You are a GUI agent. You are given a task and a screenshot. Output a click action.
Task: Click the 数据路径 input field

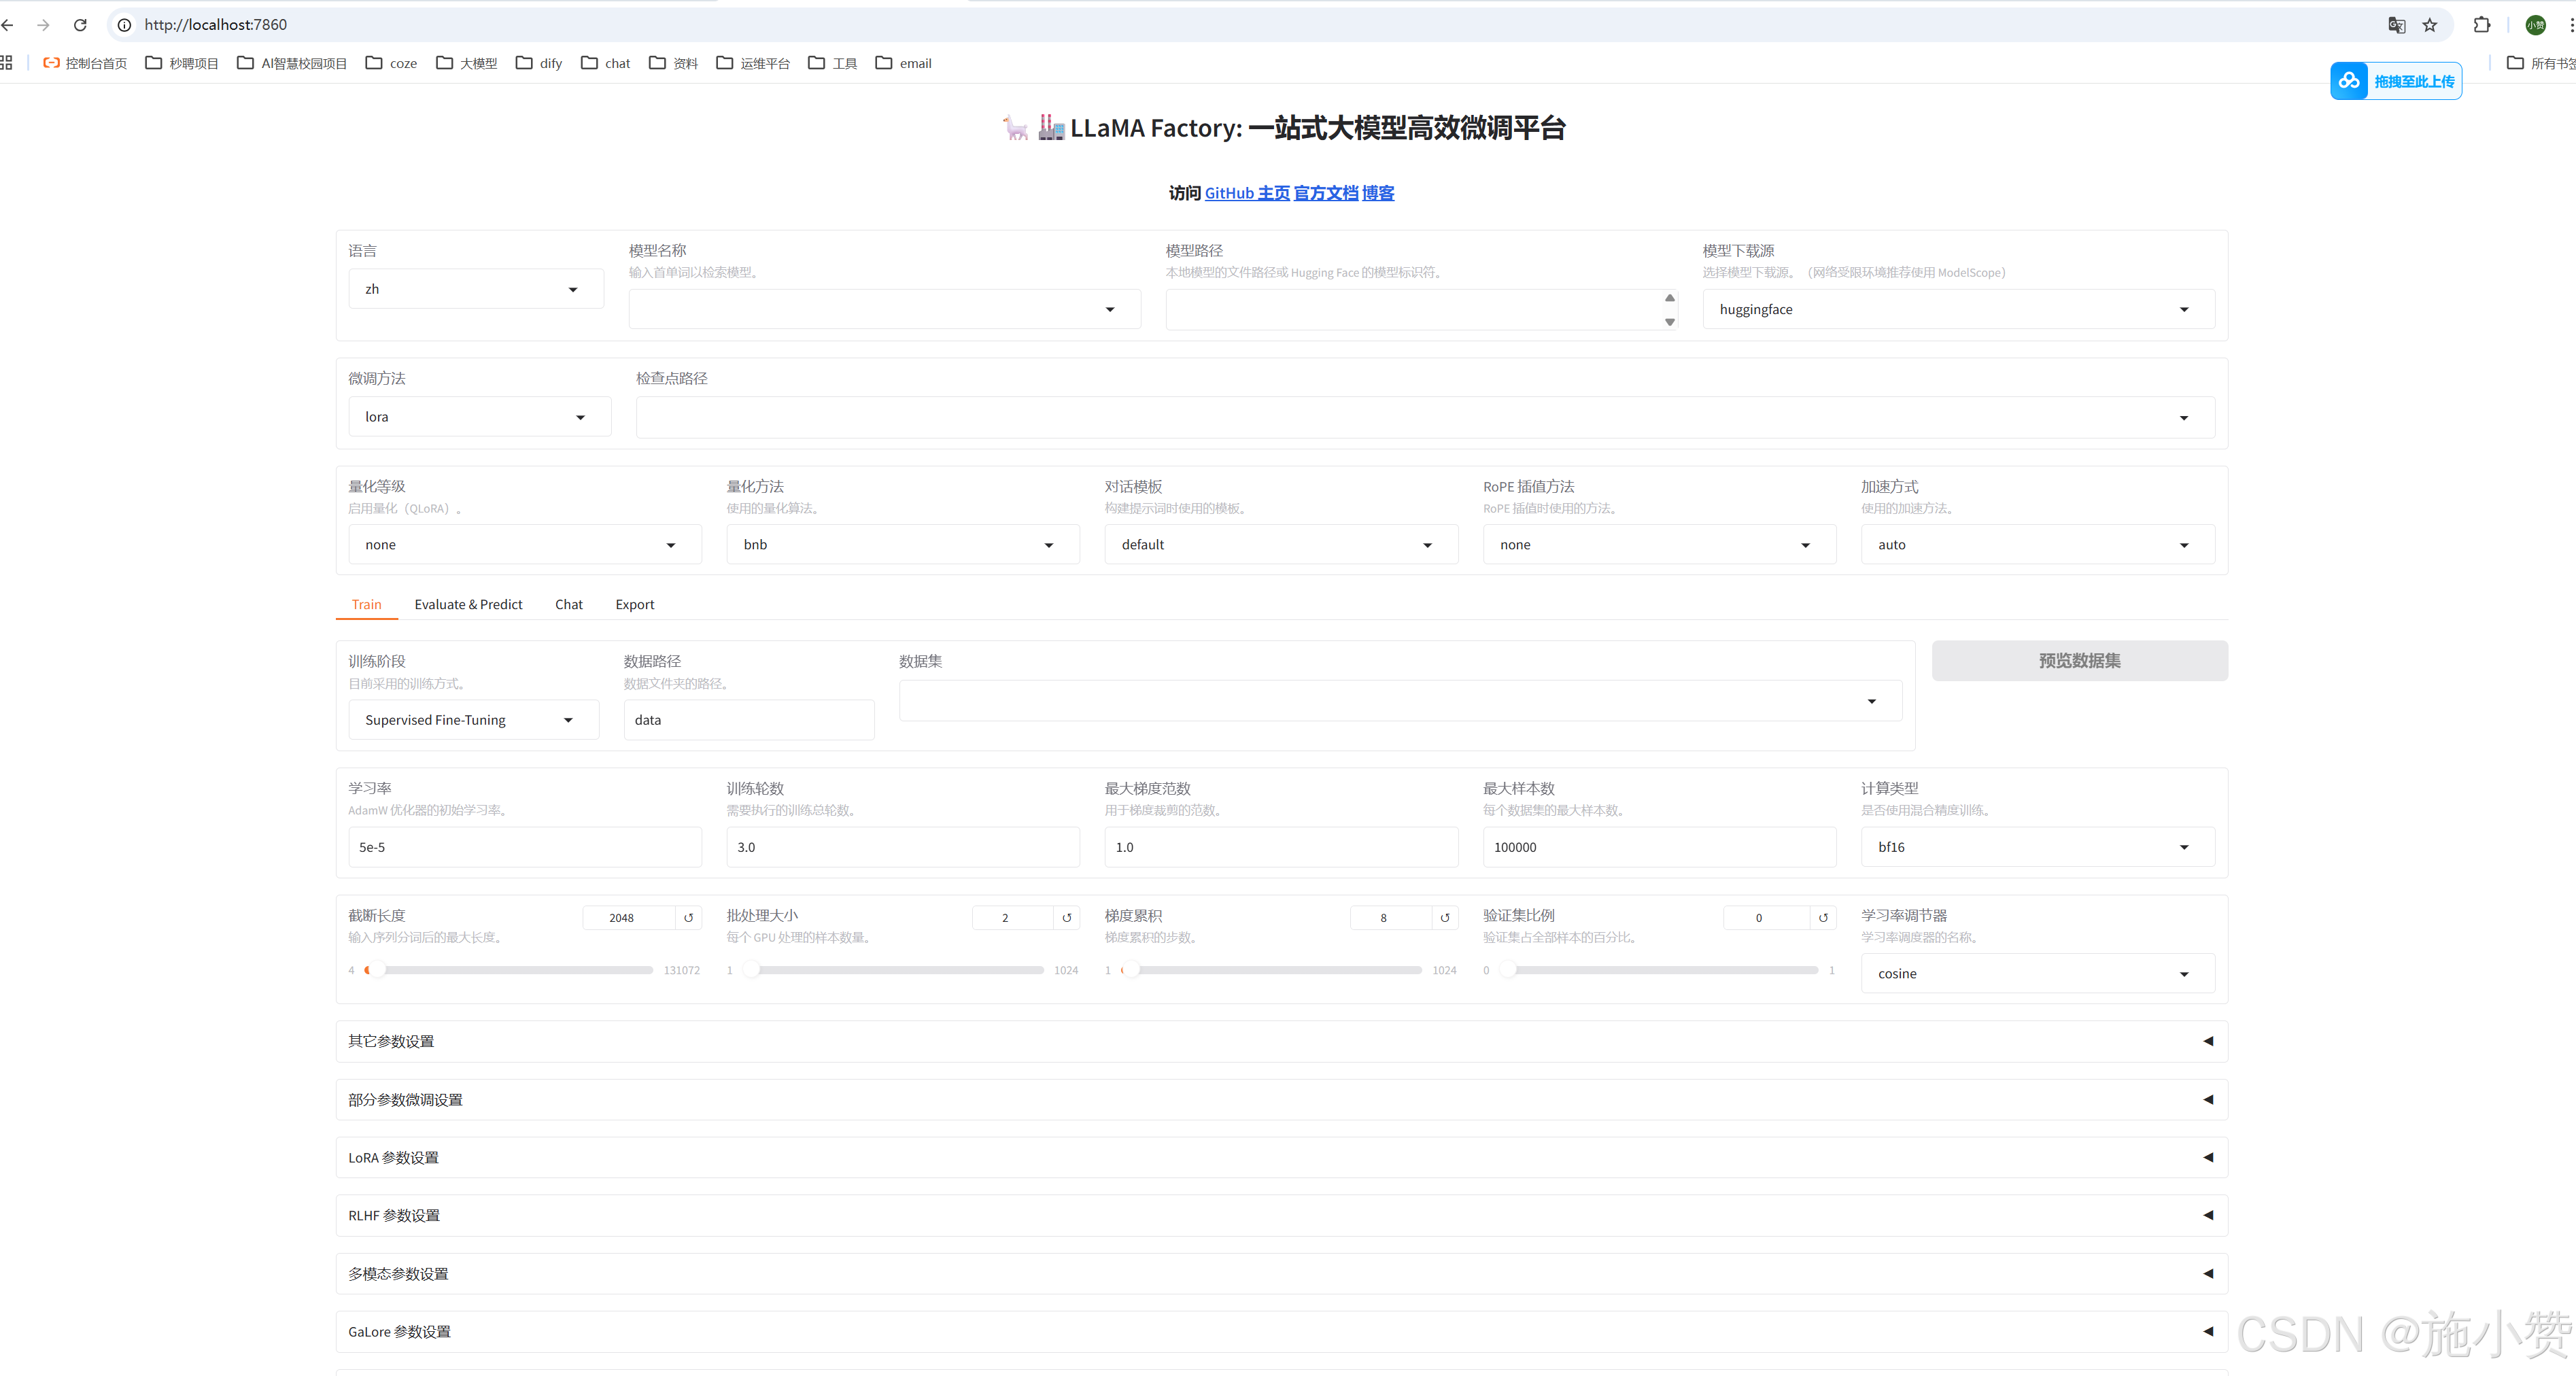click(x=749, y=720)
